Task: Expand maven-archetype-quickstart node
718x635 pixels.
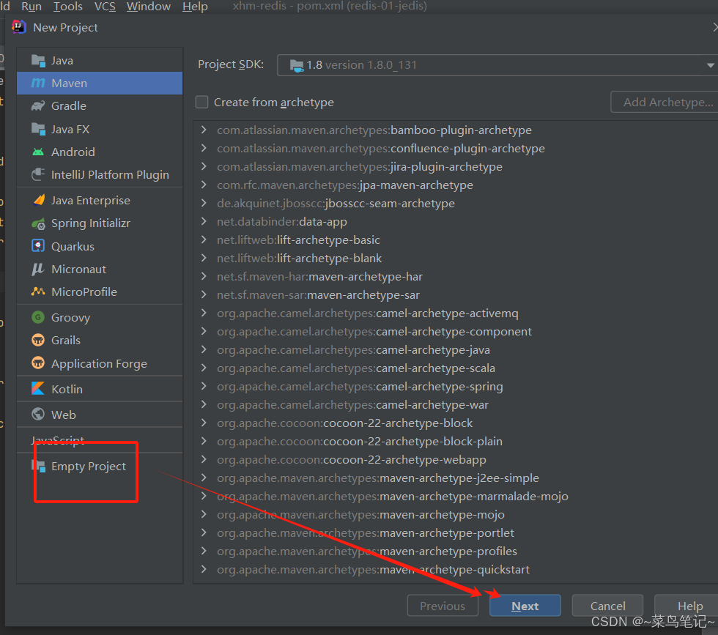Action: [204, 570]
